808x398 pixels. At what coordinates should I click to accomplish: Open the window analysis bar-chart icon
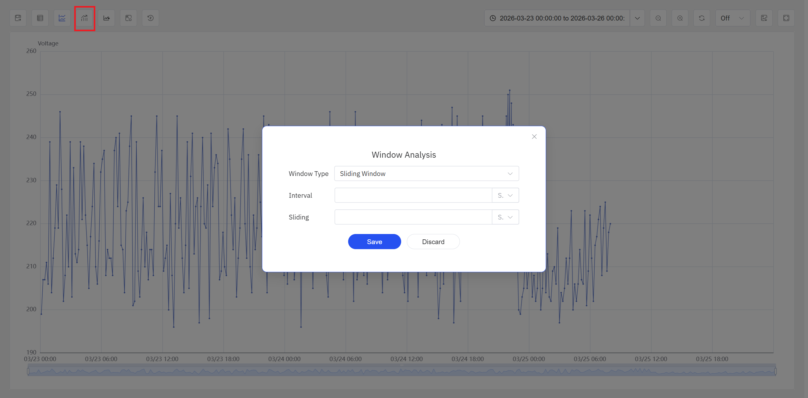(x=84, y=18)
